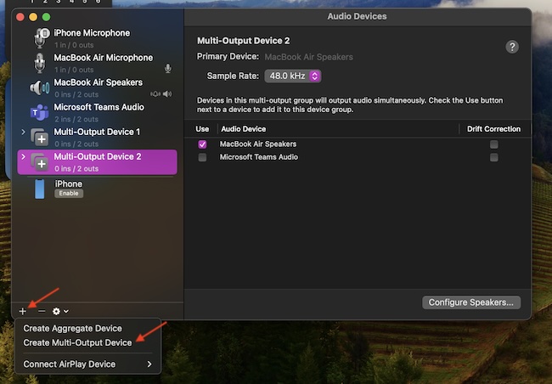Enable Drift Correction for Microsoft Teams Audio
Viewport: 552px width, 384px height.
click(x=494, y=157)
